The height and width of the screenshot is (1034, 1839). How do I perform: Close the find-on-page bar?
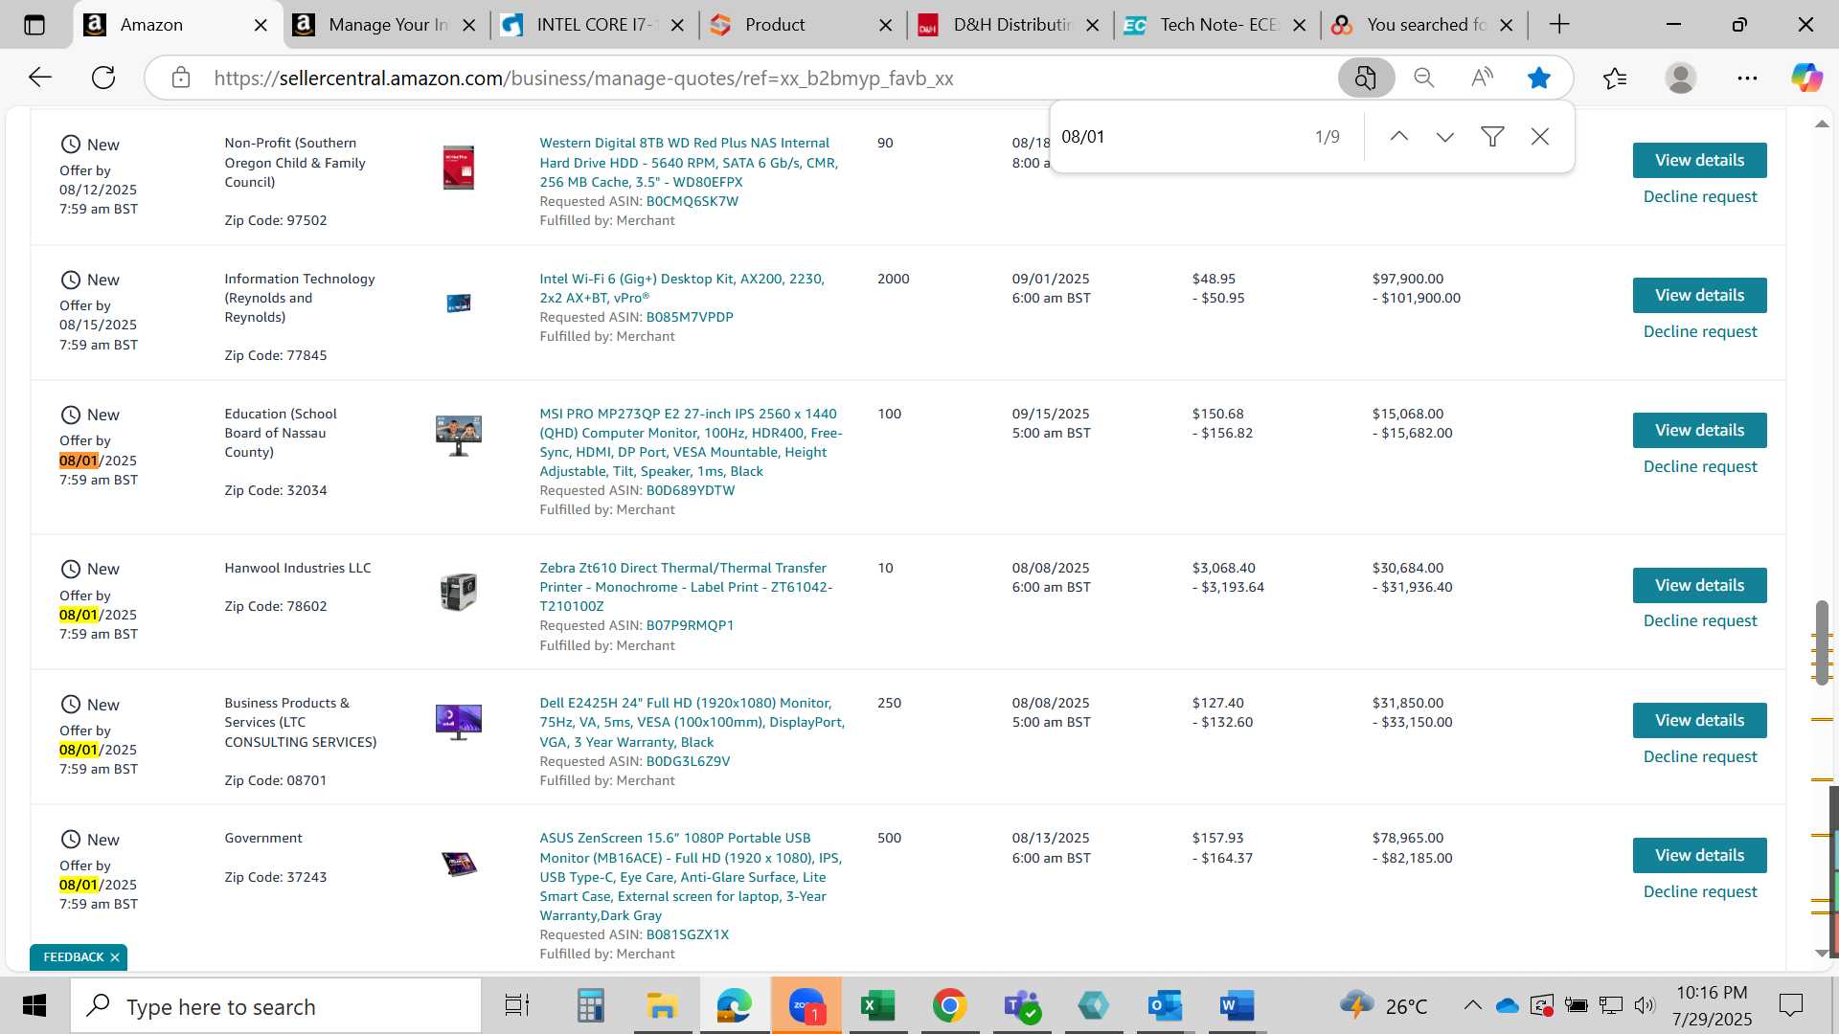pyautogui.click(x=1540, y=137)
